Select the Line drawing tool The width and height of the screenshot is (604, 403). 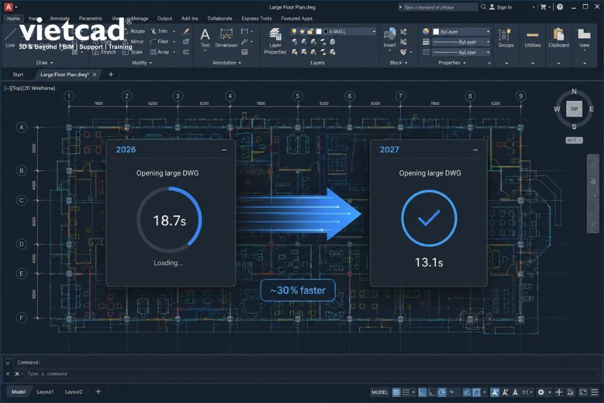(x=10, y=38)
